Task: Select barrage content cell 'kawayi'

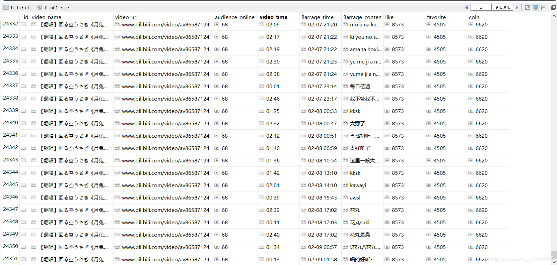Action: (358, 185)
